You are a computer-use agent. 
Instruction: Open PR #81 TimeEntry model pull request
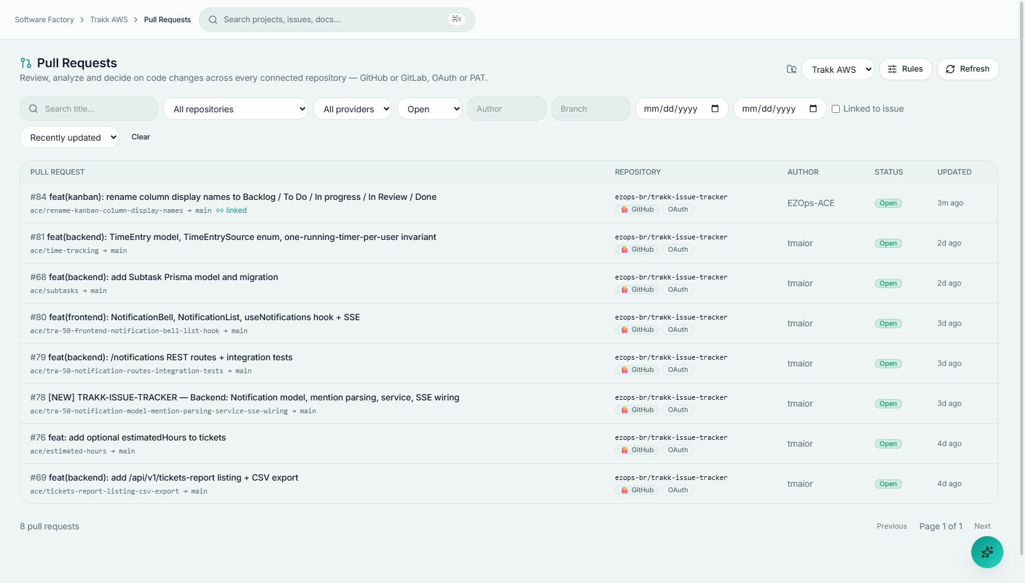(233, 237)
